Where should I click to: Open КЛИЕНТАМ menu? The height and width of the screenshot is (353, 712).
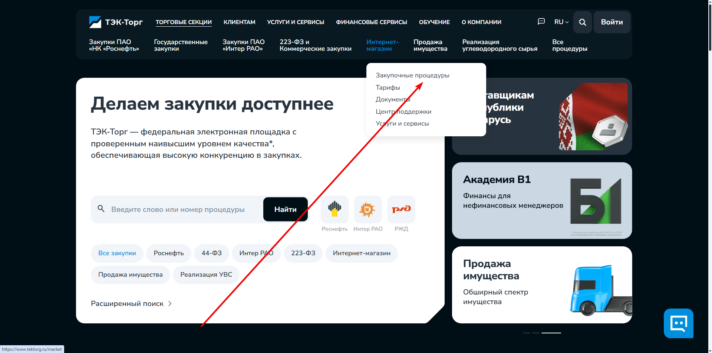[x=239, y=22]
